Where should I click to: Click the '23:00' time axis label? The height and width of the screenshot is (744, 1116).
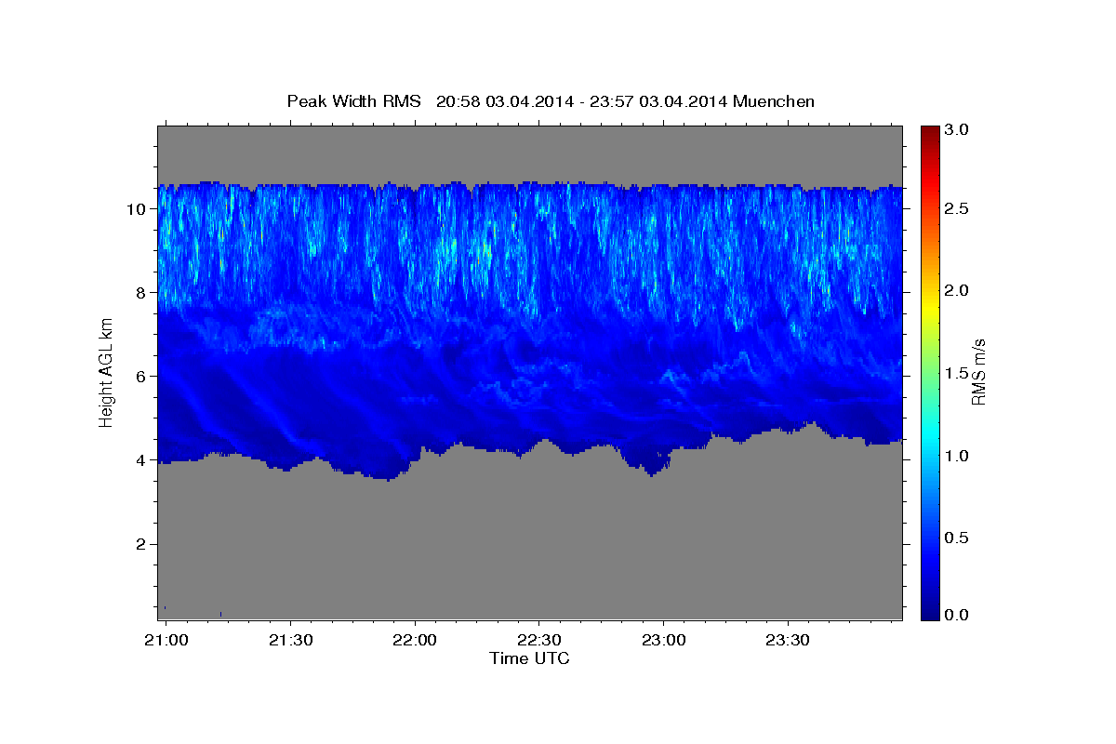pyautogui.click(x=664, y=641)
